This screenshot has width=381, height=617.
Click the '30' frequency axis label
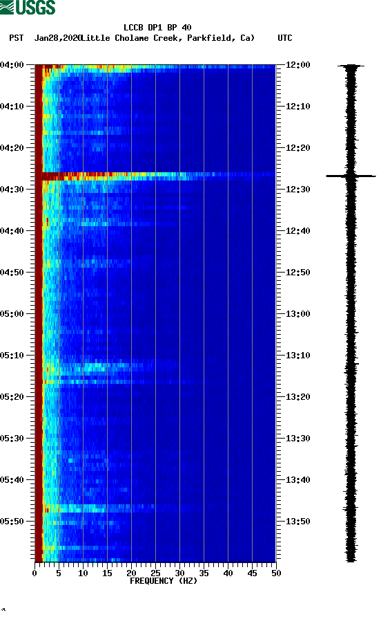179,573
